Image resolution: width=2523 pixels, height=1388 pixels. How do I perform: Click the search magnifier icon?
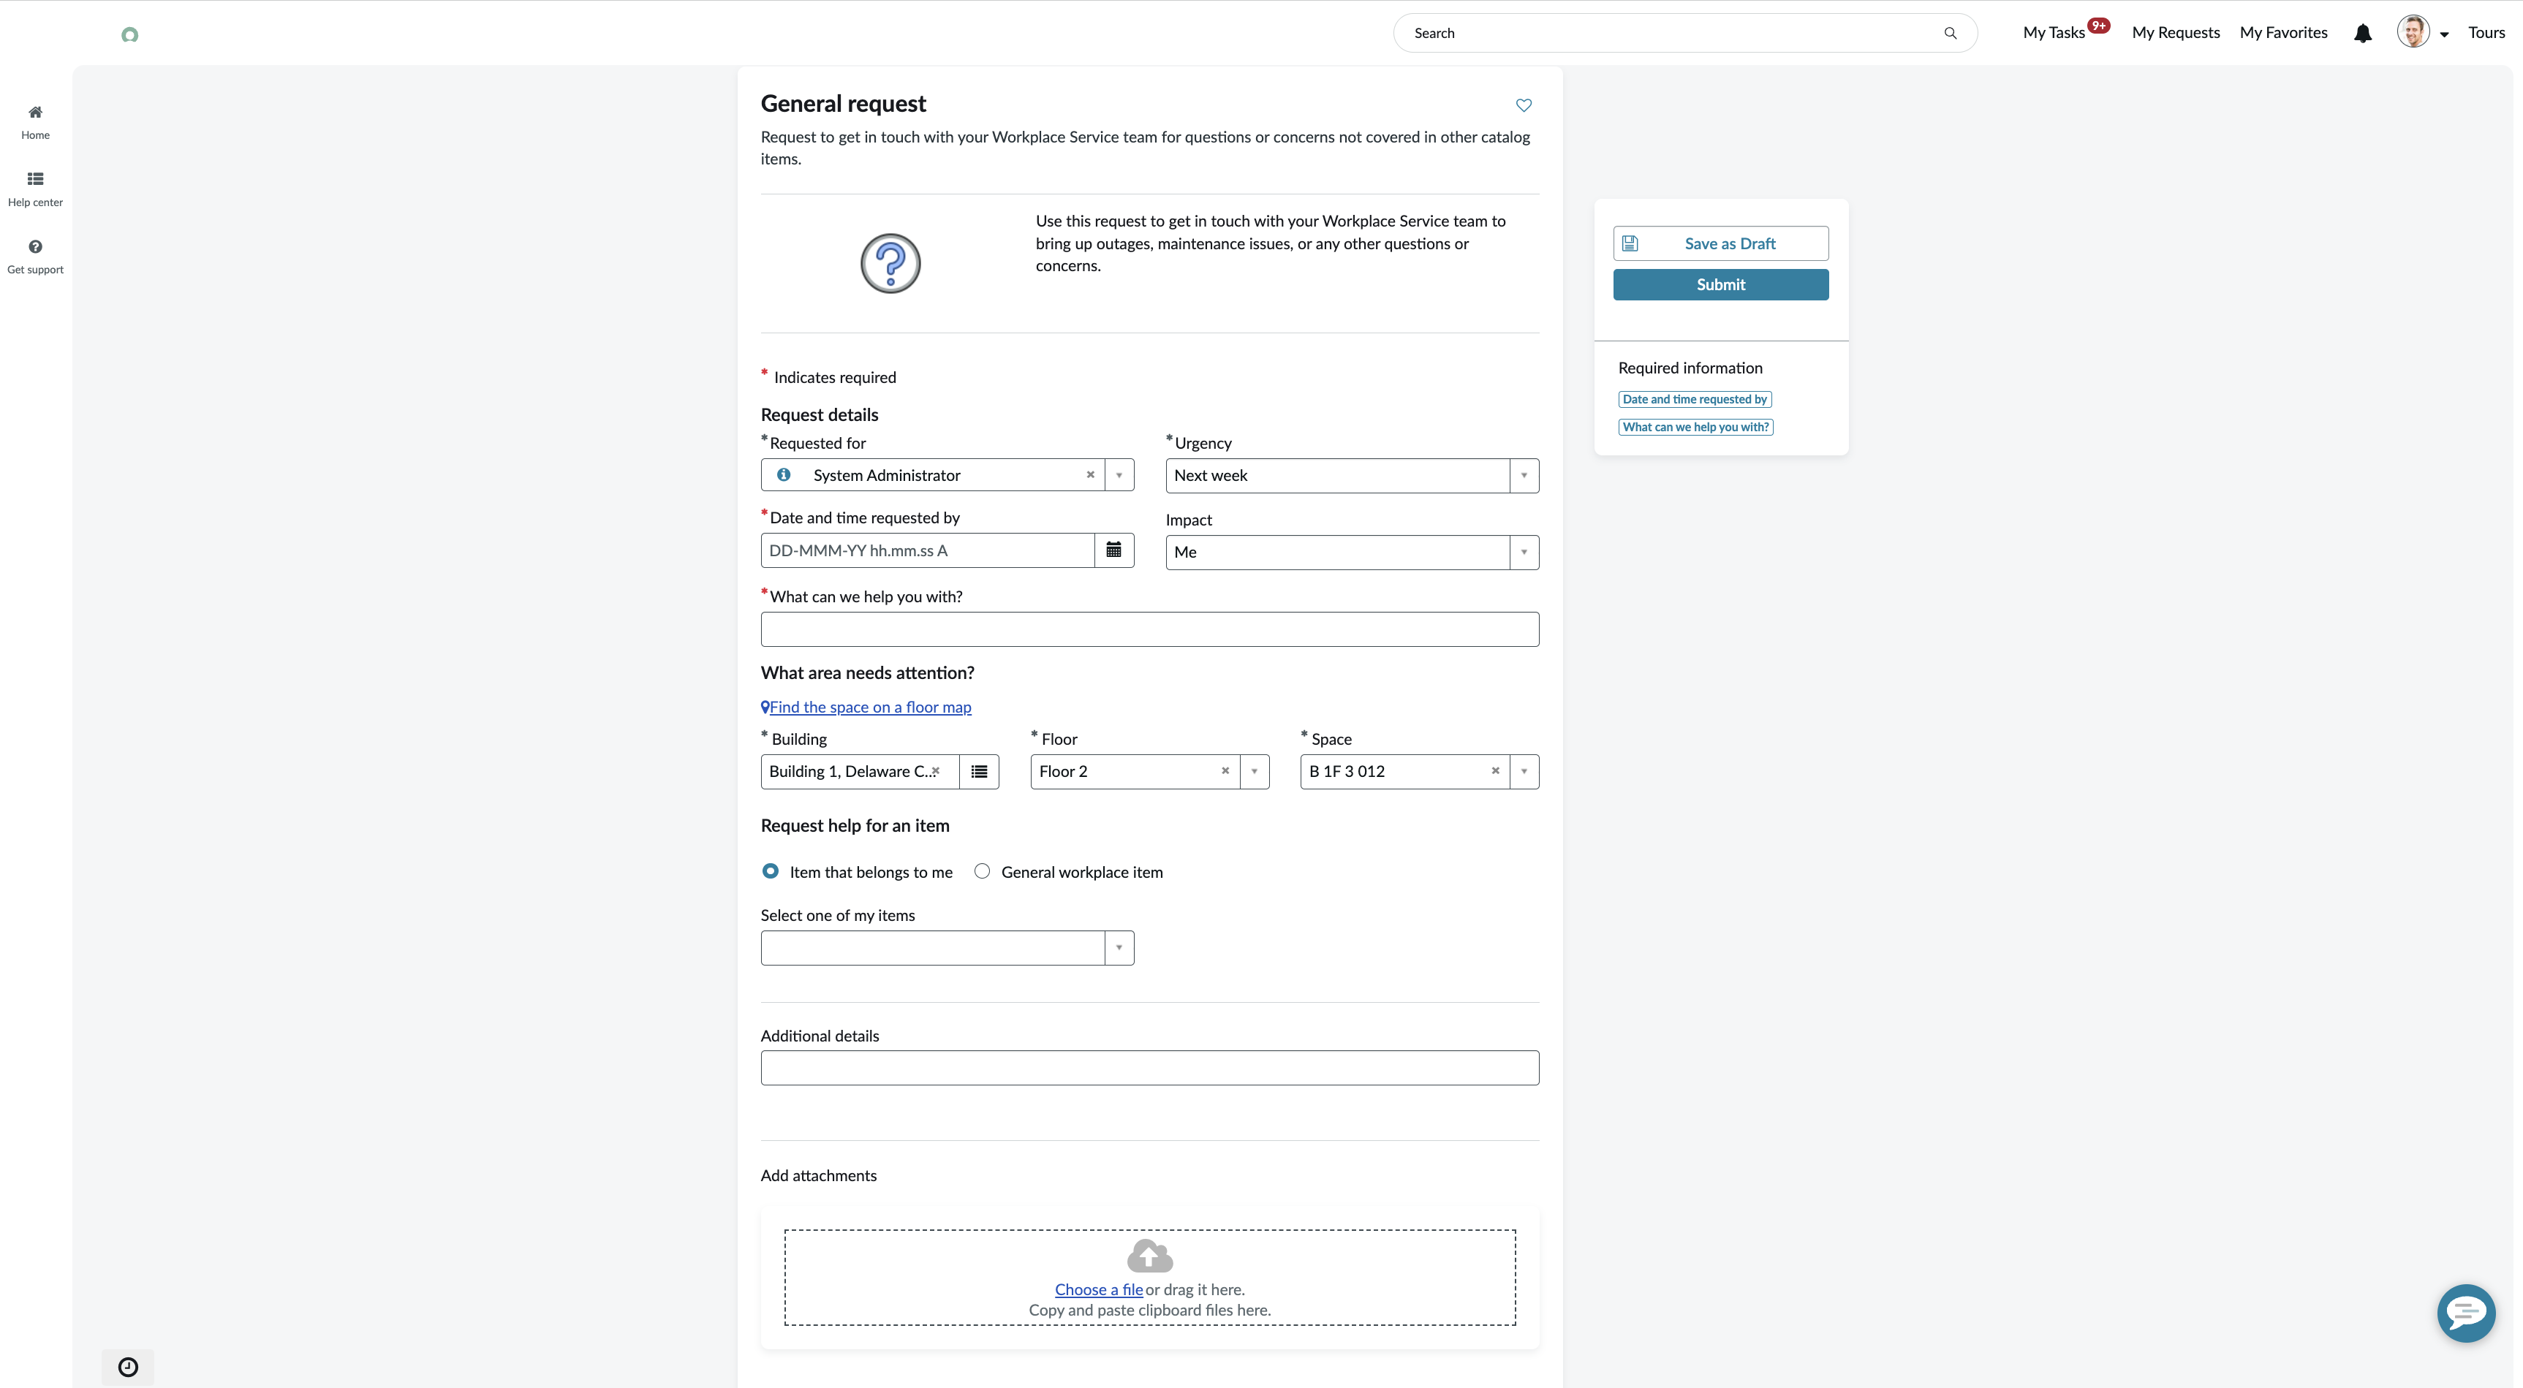pyautogui.click(x=1950, y=34)
